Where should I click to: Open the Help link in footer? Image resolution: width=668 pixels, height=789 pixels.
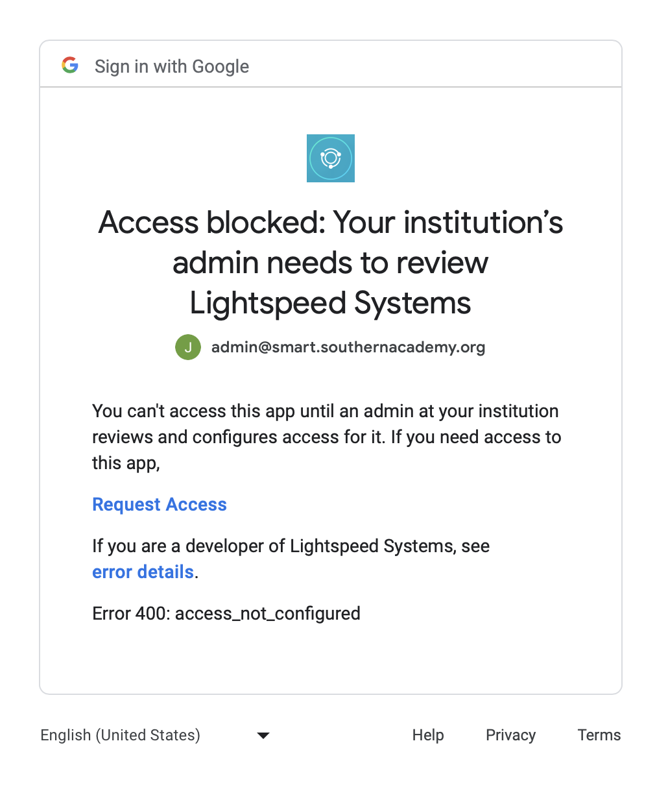[428, 735]
